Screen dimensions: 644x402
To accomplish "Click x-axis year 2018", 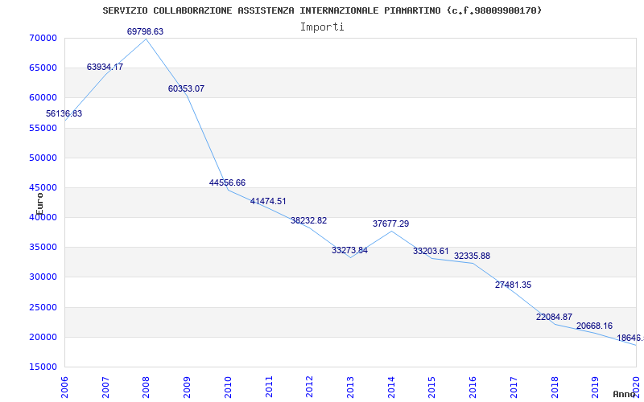I will [x=555, y=387].
